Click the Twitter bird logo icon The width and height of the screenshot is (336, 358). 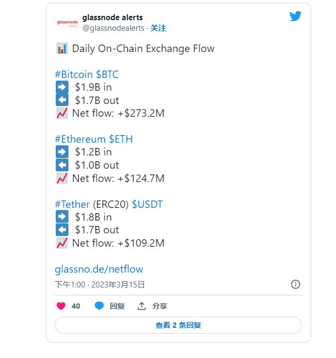(x=296, y=16)
